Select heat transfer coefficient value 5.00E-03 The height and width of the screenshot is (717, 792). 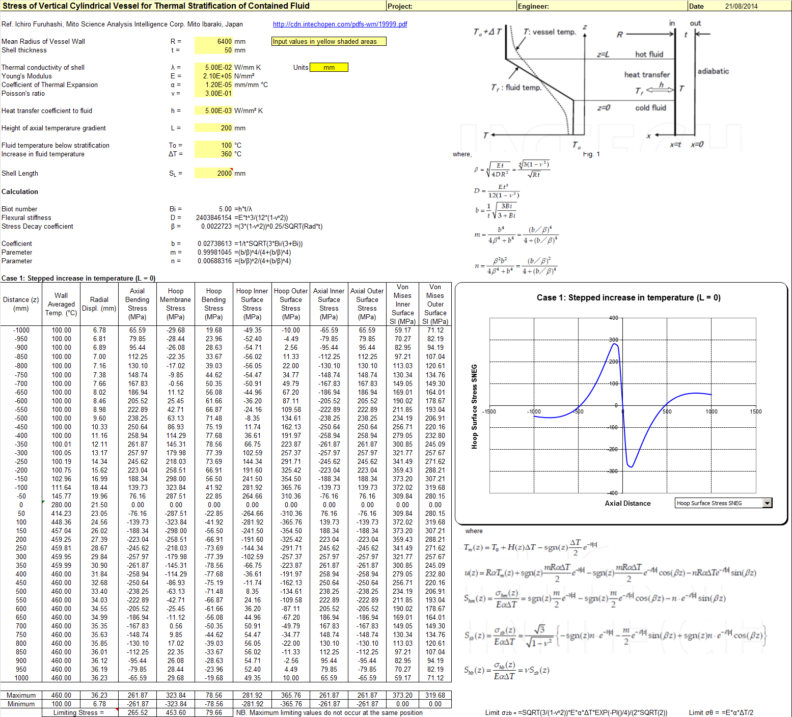point(213,111)
